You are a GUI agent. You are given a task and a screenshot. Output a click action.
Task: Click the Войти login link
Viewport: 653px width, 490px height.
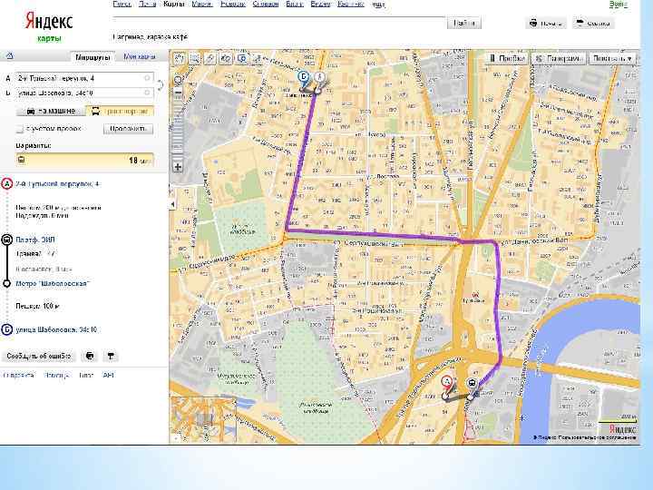(x=619, y=5)
